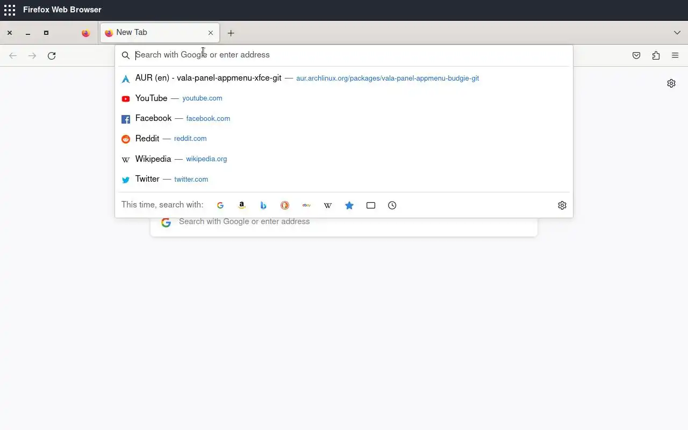Search history using the clock icon

click(392, 205)
